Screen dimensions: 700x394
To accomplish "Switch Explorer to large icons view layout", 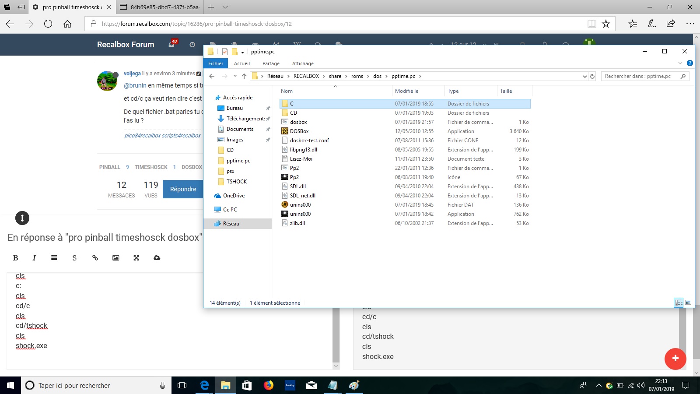I will tap(688, 303).
